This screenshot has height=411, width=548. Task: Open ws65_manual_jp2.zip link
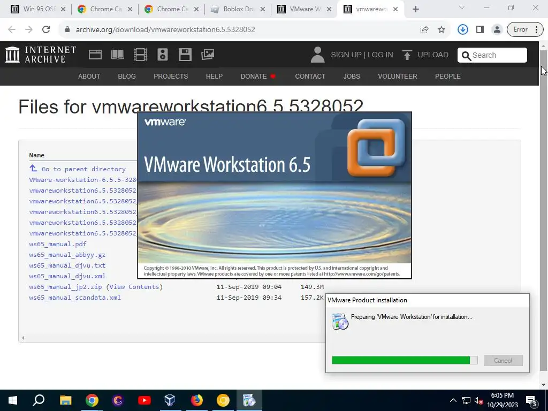tap(65, 287)
